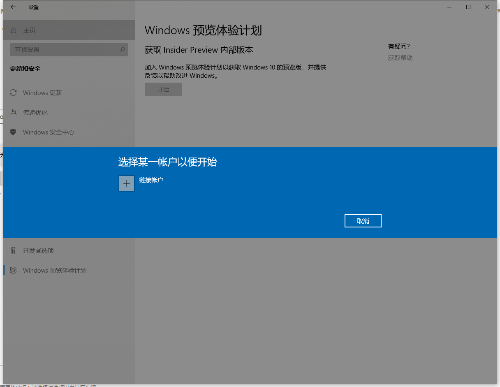Open 开发者选项 section
500x387 pixels.
point(69,250)
